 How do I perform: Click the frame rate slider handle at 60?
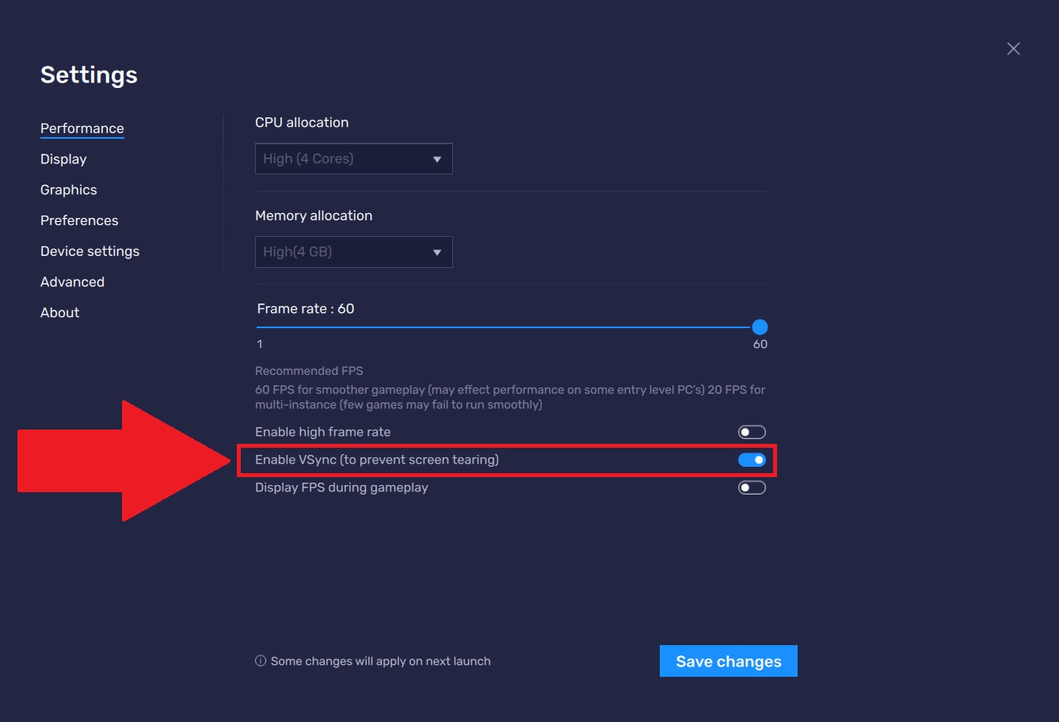point(760,327)
